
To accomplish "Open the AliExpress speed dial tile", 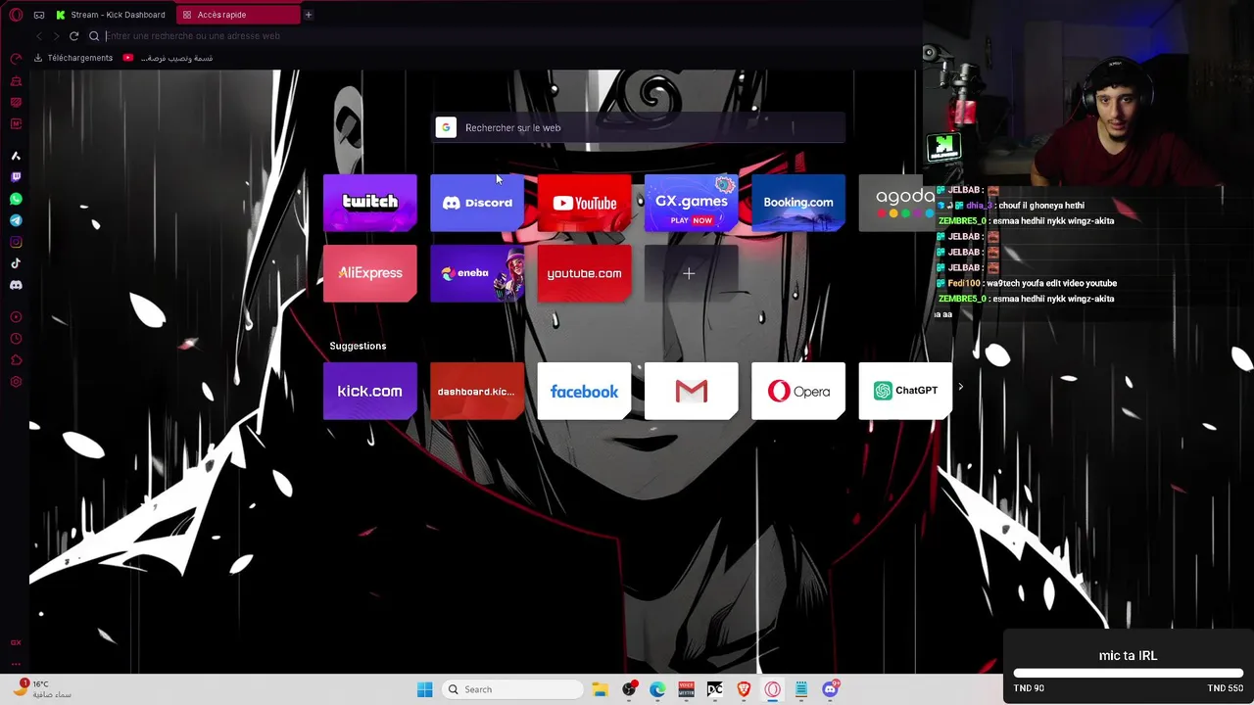I will (370, 273).
